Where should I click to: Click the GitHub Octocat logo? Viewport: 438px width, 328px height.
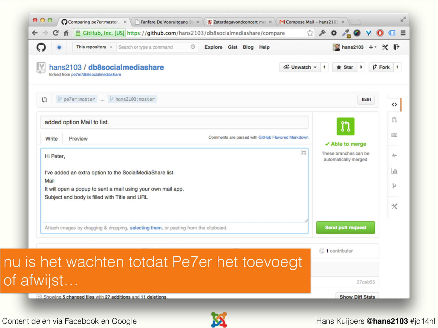tap(41, 47)
